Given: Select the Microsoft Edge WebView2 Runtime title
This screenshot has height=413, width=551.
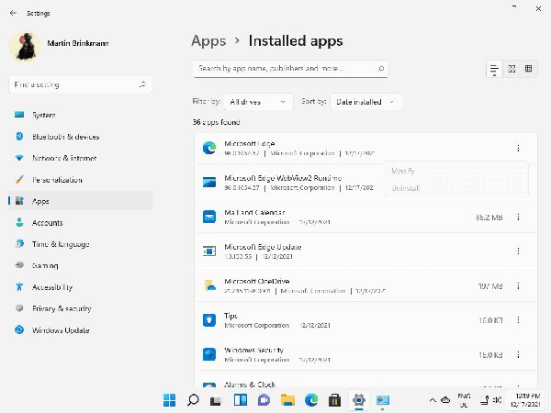Looking at the screenshot, I should 283,178.
